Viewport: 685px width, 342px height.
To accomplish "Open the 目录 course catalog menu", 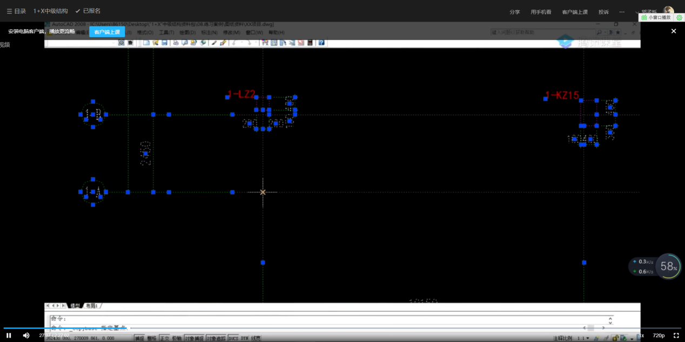I will click(16, 11).
